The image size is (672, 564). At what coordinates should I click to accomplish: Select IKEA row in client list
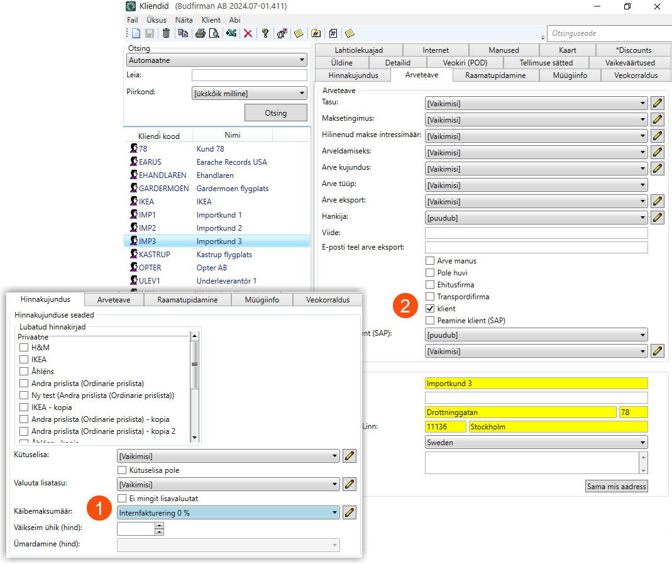click(204, 202)
